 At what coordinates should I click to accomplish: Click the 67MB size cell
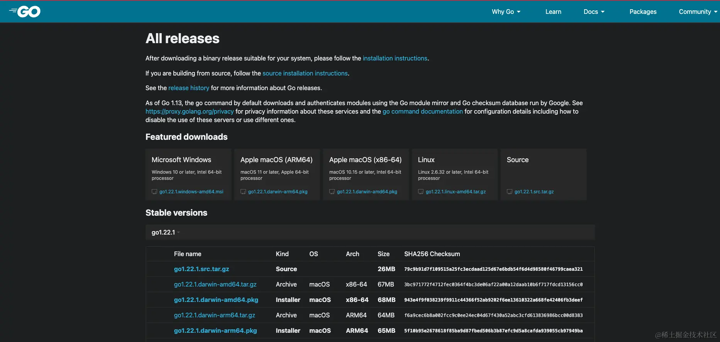tap(386, 284)
